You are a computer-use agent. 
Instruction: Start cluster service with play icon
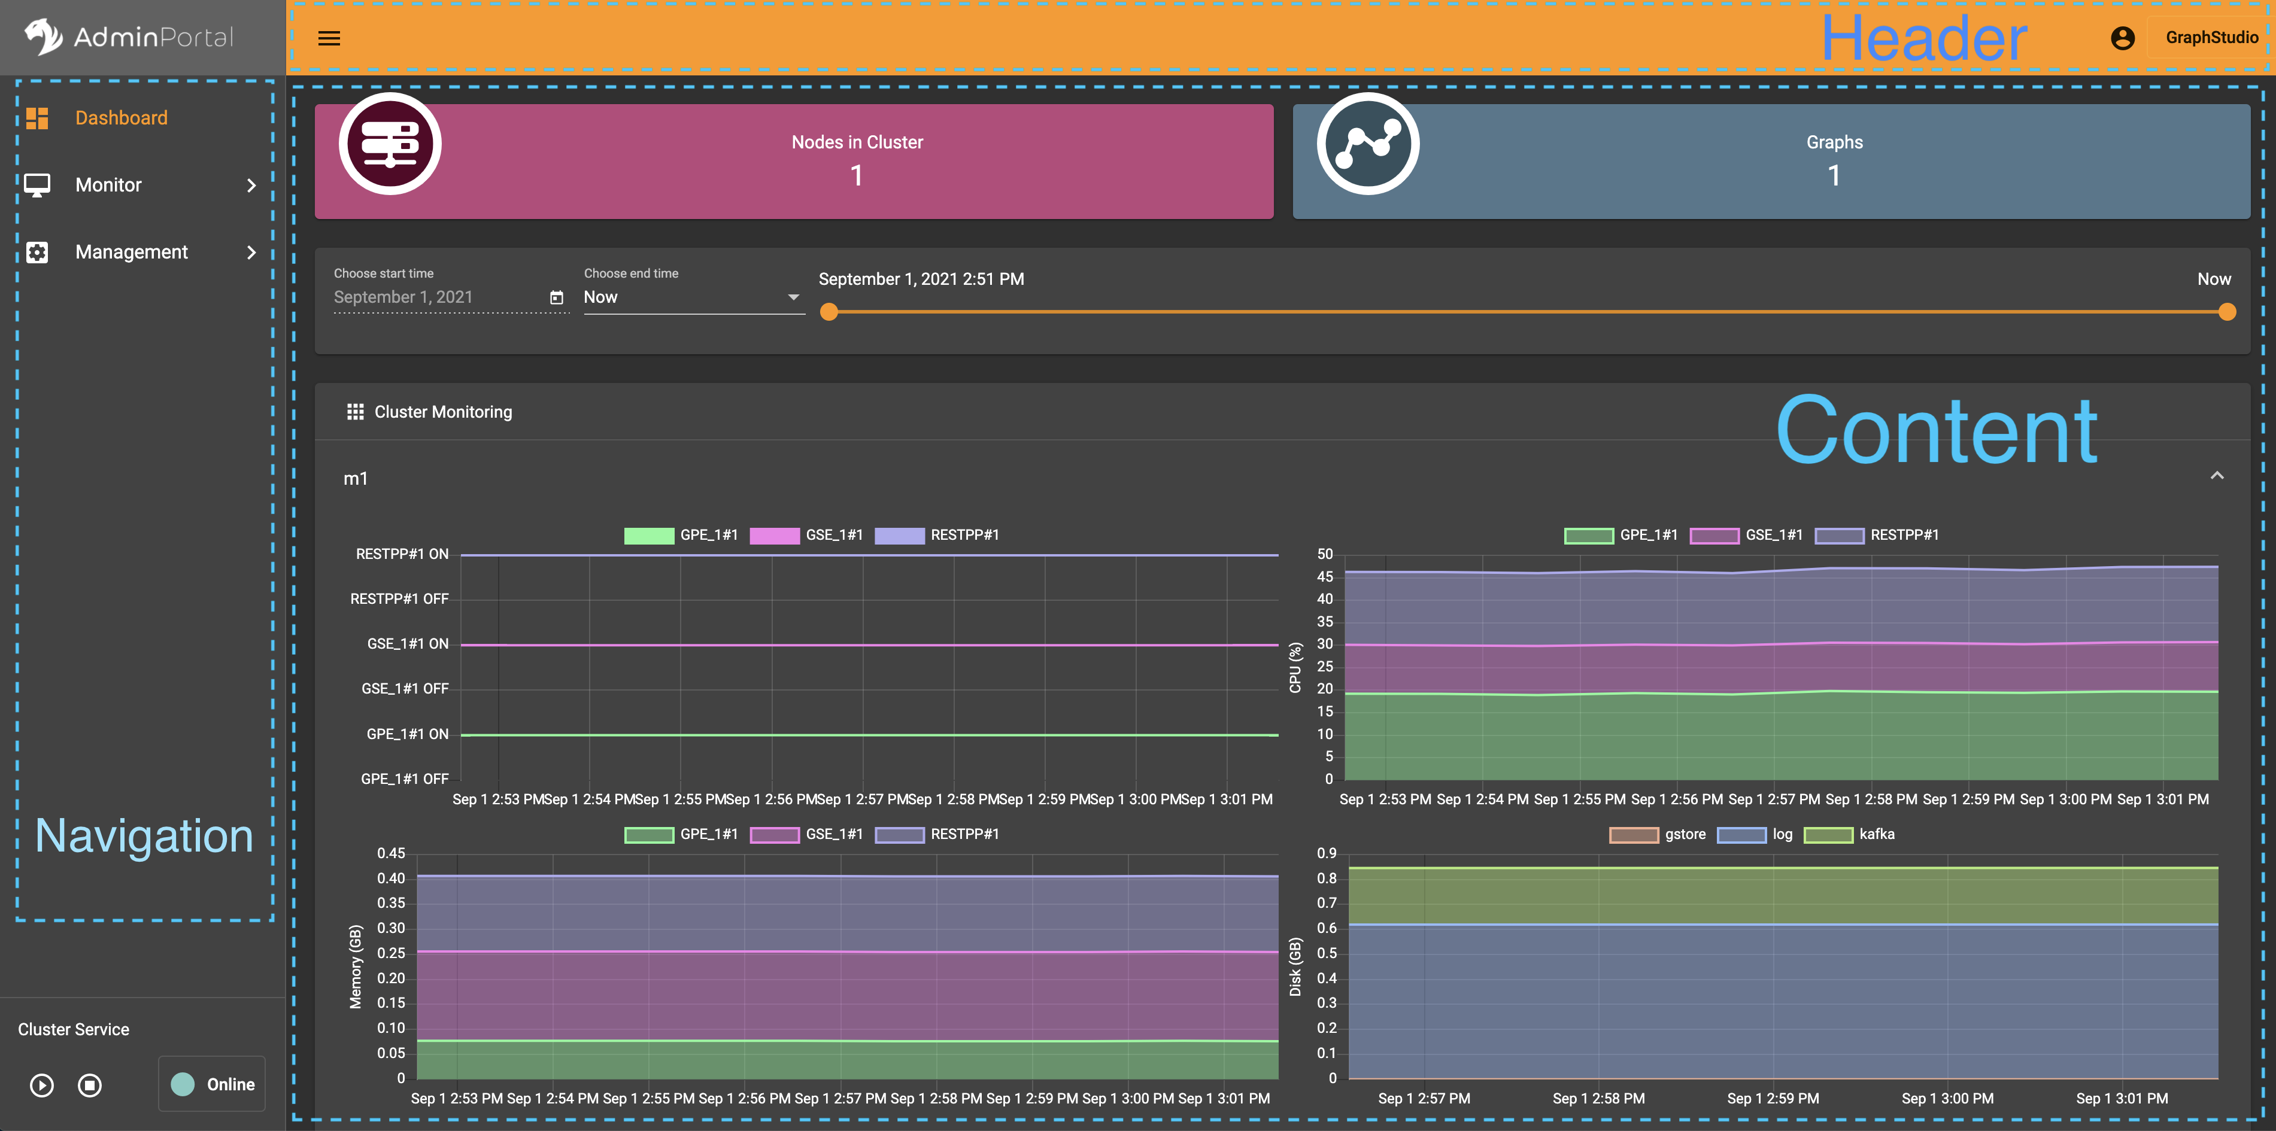[41, 1085]
